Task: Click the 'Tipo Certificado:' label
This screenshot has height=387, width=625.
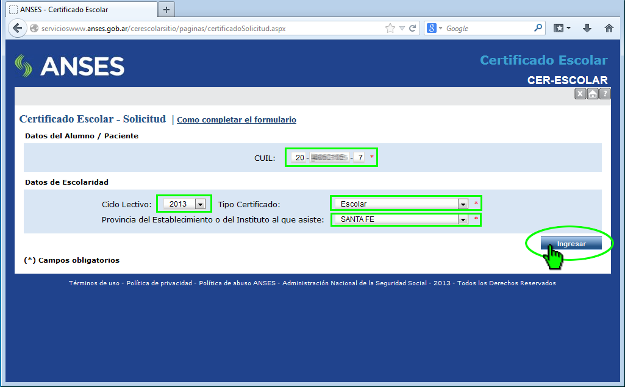Action: (249, 204)
